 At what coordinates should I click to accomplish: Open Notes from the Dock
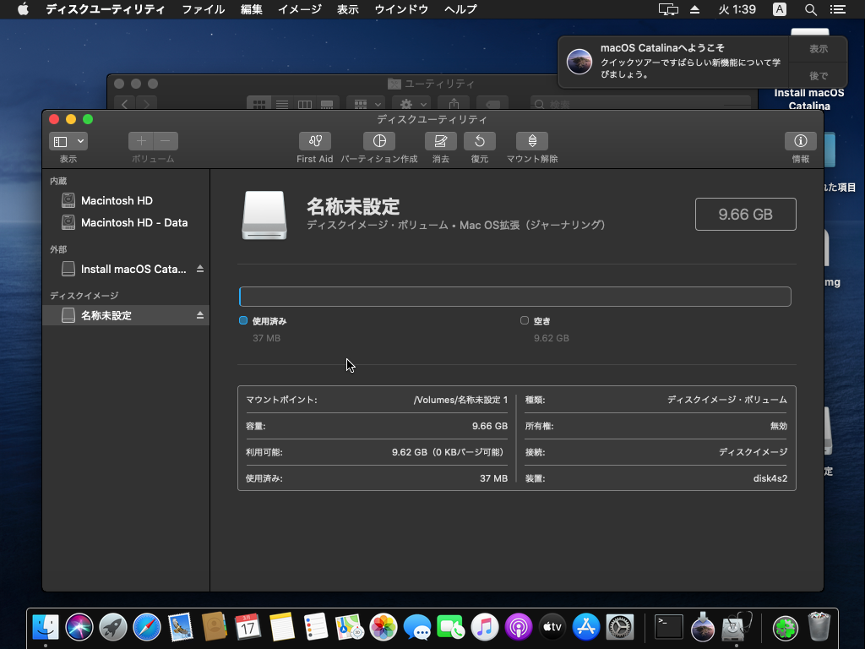pos(282,628)
